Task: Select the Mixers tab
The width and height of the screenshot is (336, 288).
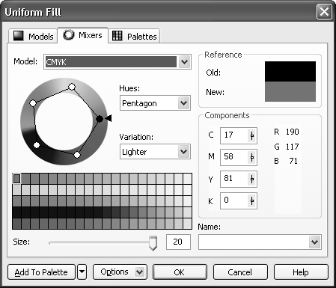Action: coord(83,35)
